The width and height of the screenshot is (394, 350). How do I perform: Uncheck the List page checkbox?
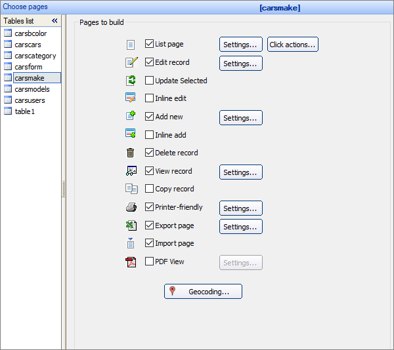coord(149,44)
